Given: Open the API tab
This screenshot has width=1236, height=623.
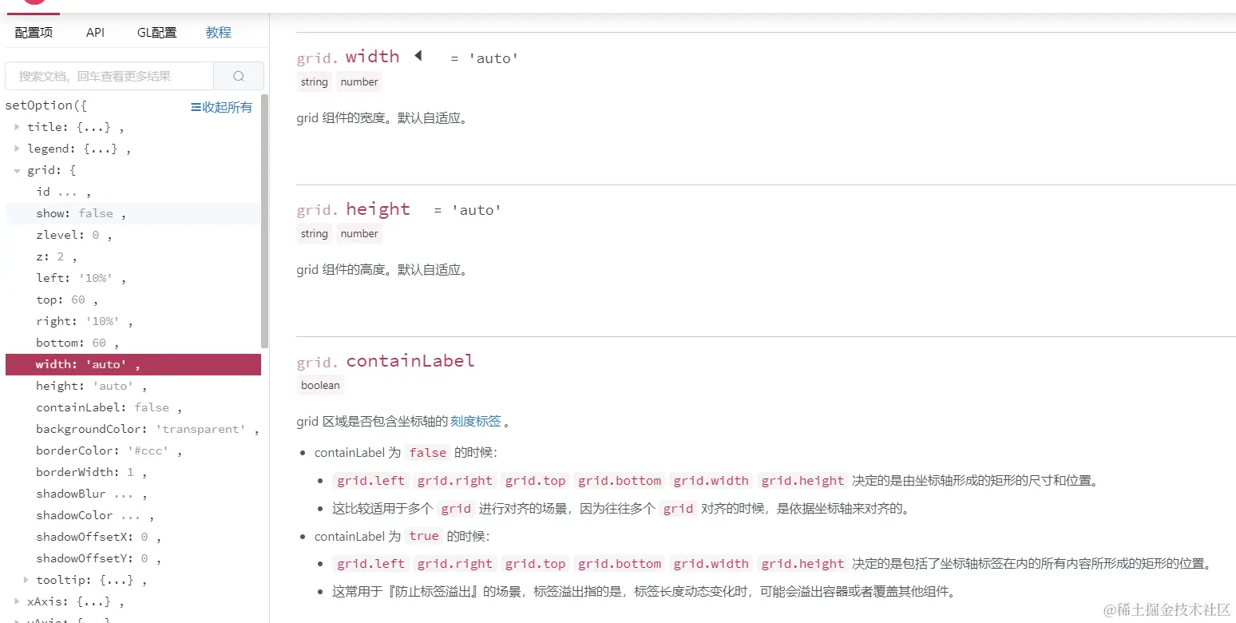Looking at the screenshot, I should (96, 33).
